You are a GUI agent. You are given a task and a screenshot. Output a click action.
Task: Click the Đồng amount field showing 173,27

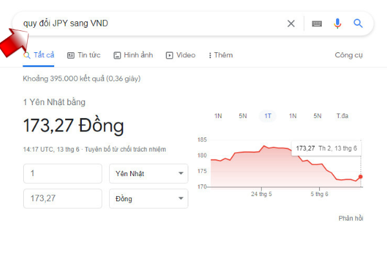[63, 199]
